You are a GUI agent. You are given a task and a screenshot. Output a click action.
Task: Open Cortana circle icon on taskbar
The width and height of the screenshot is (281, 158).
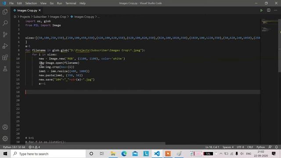91,154
